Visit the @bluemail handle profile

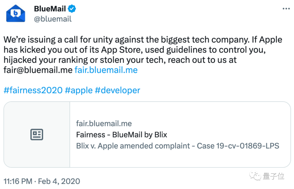click(x=53, y=19)
